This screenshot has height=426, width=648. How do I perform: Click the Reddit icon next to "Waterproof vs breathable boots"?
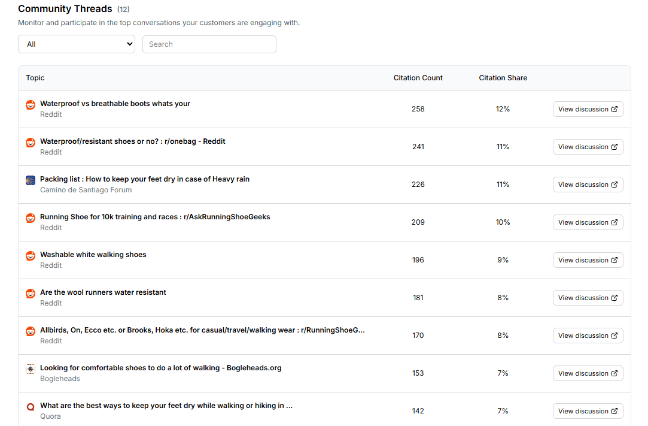[x=30, y=104]
